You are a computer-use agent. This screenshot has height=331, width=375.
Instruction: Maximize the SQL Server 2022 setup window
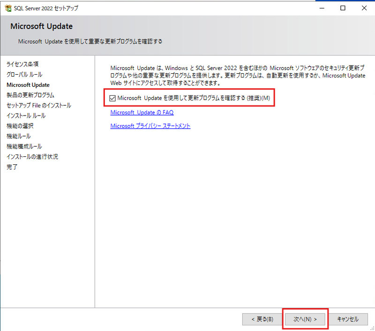click(343, 8)
